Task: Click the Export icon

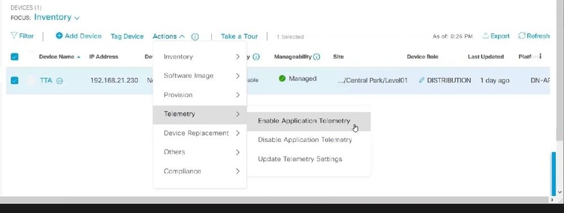Action: [486, 36]
